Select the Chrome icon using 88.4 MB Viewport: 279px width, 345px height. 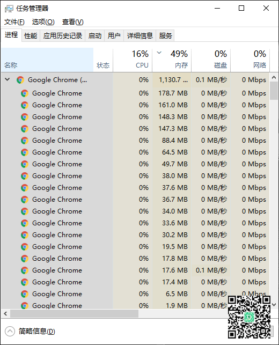click(25, 141)
